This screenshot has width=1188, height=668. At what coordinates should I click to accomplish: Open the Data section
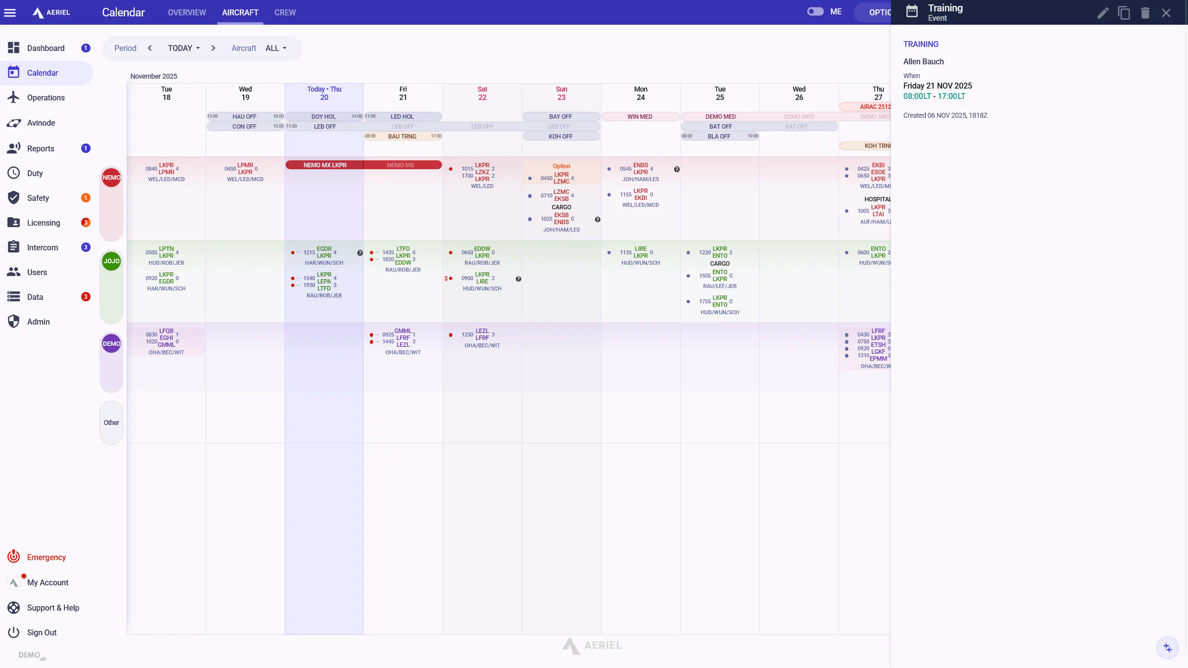[x=35, y=297]
